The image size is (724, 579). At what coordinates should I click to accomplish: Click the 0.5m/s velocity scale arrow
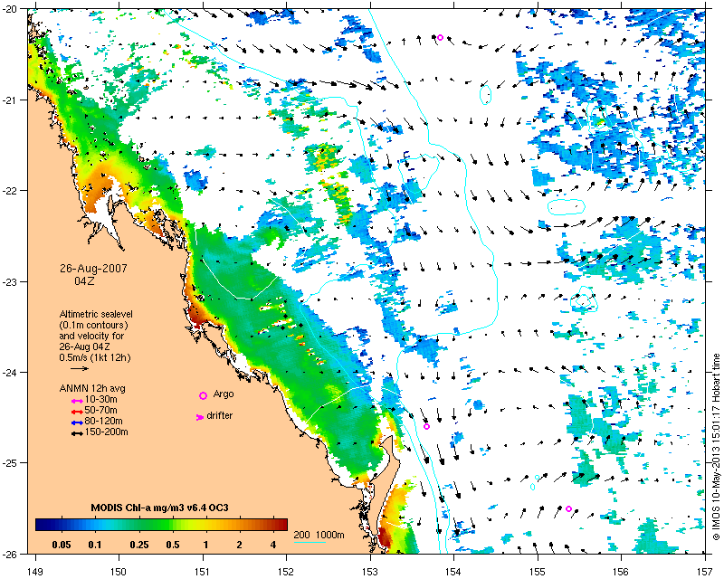pyautogui.click(x=80, y=369)
